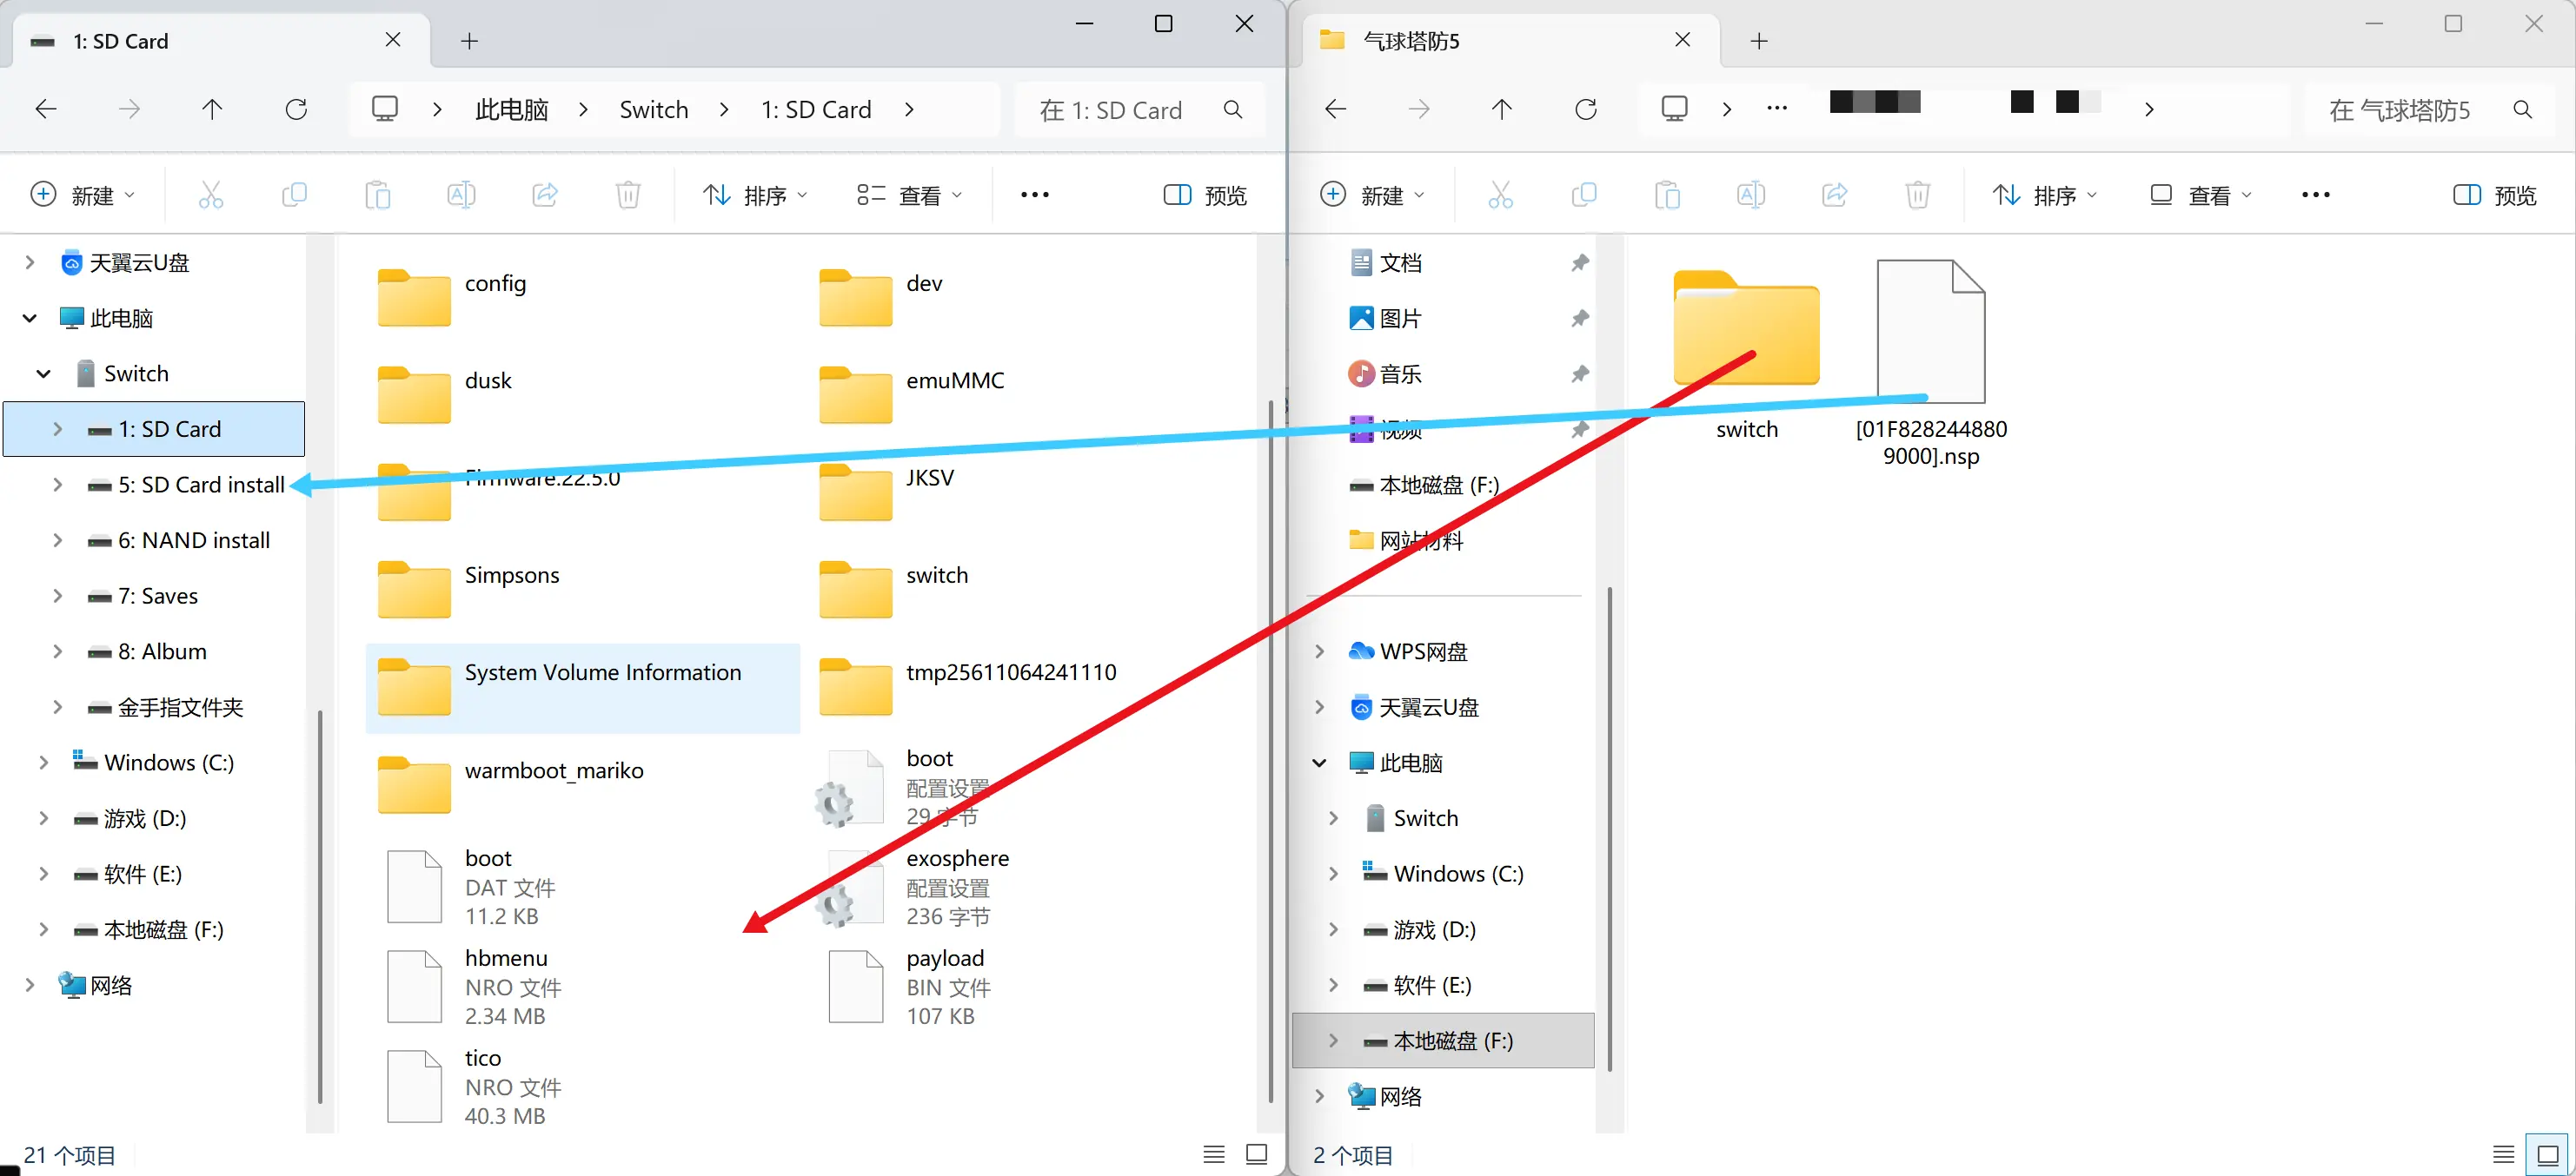Add a new tab in 气球塔防5 window

(x=1759, y=41)
